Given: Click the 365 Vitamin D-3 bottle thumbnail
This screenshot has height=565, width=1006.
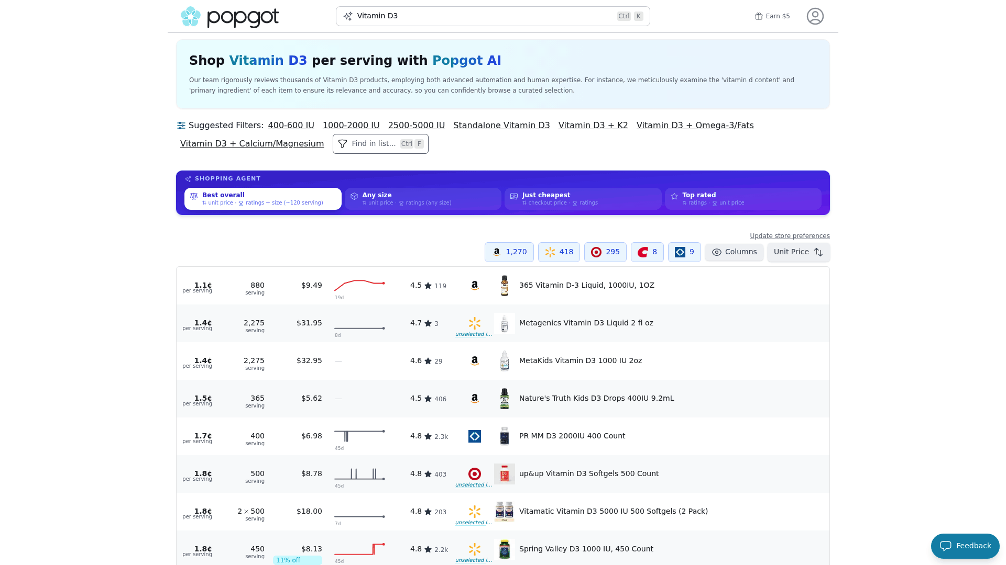Looking at the screenshot, I should pos(504,286).
